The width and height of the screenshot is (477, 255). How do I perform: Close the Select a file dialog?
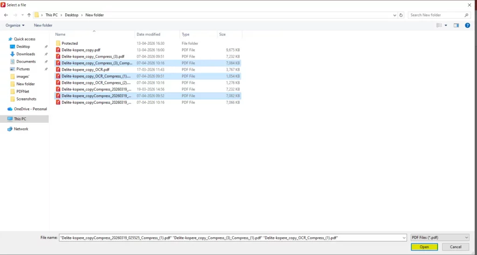(x=470, y=5)
